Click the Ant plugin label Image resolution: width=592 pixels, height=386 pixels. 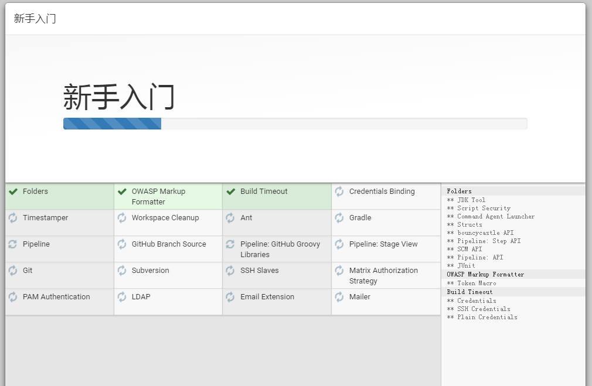pyautogui.click(x=246, y=218)
